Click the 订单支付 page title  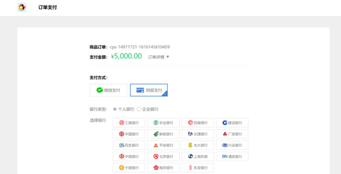[x=48, y=7]
